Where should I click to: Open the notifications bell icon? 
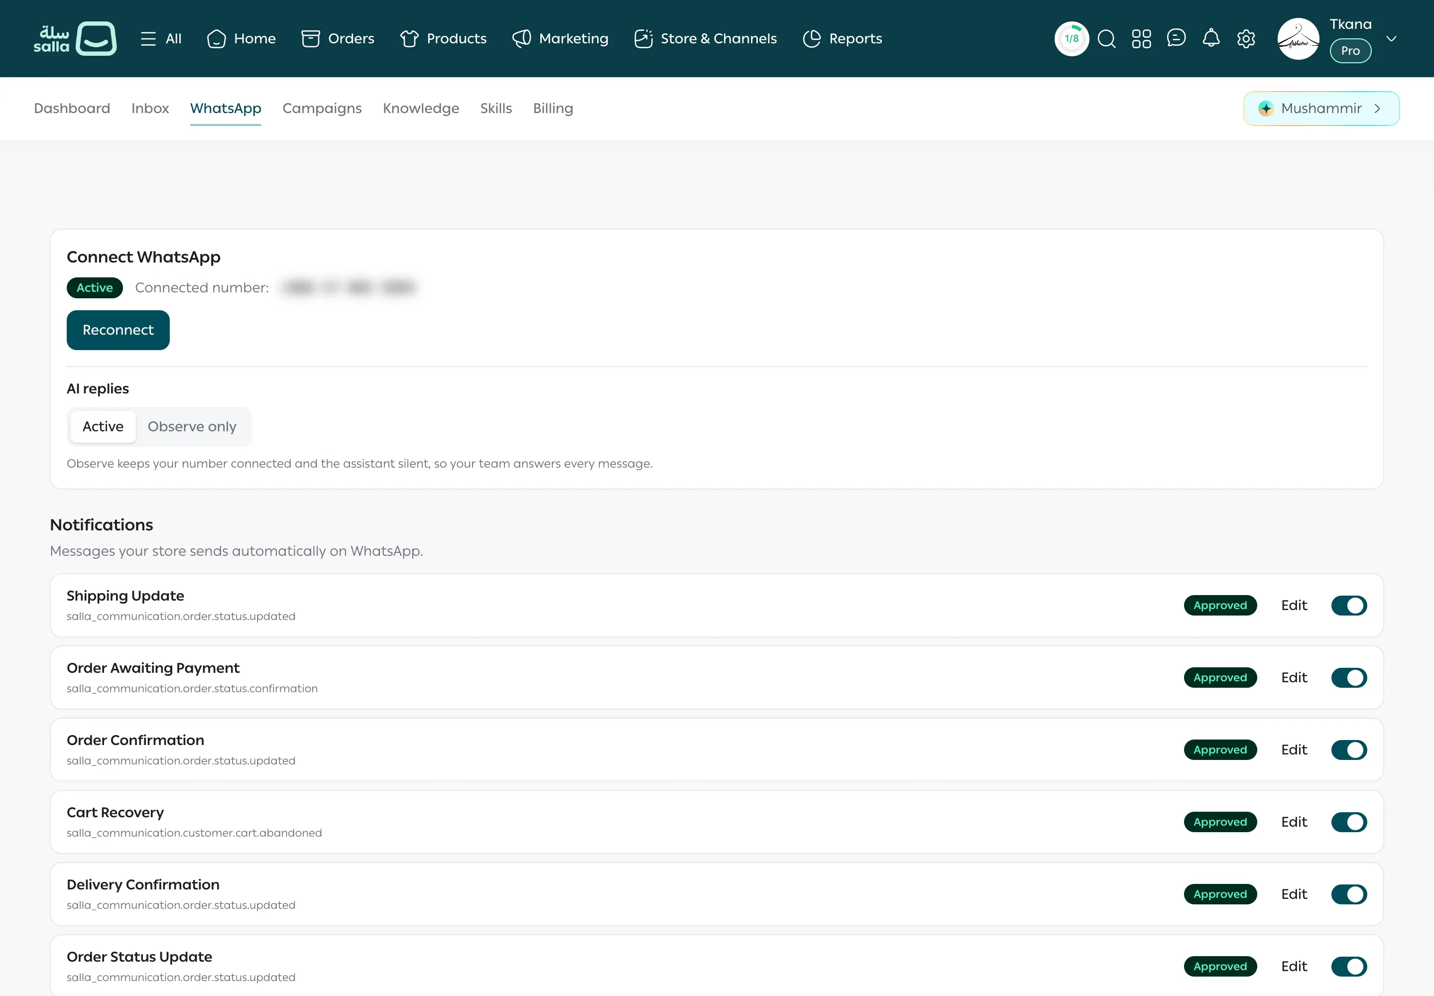pyautogui.click(x=1211, y=38)
